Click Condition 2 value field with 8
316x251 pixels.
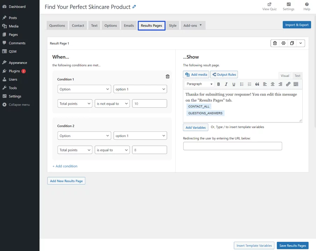coord(149,150)
